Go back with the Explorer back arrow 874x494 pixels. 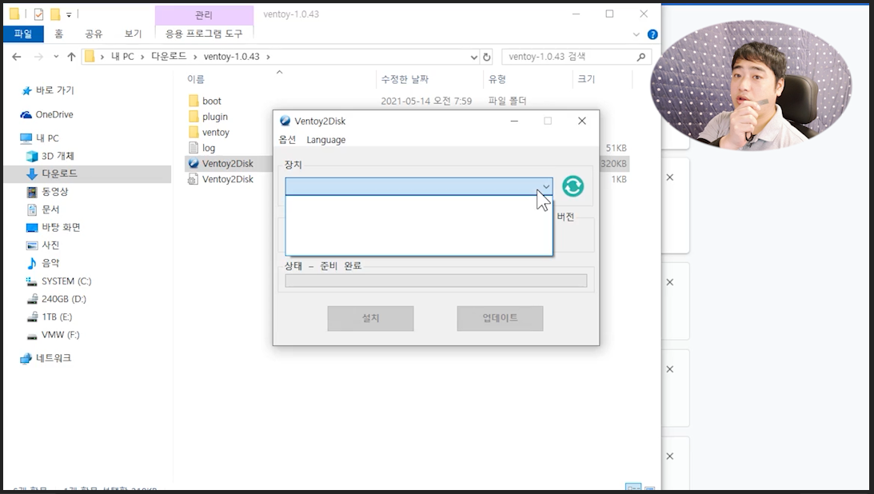click(17, 57)
